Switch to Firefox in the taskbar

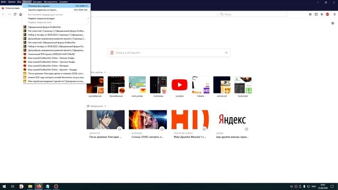[39, 186]
